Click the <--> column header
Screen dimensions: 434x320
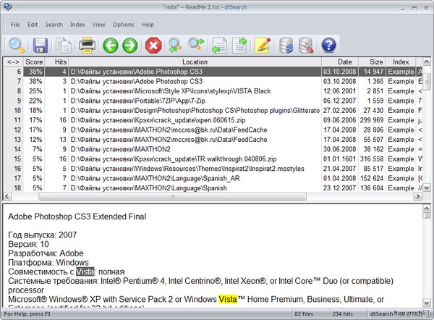click(13, 62)
